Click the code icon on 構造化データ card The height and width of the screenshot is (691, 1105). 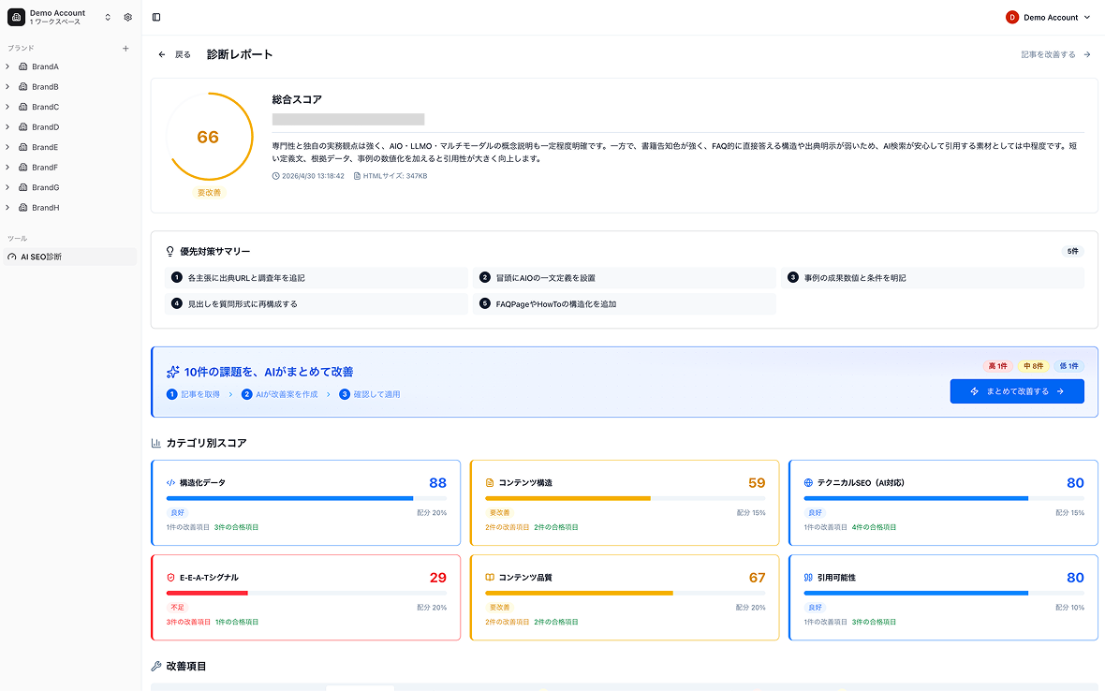click(170, 483)
